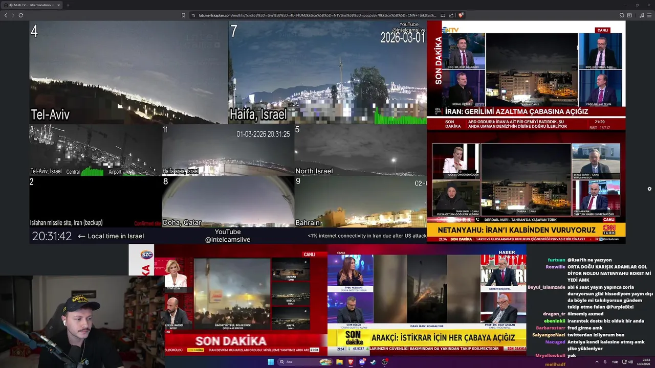Go forward using the browser forward arrow
This screenshot has height=368, width=655.
click(13, 15)
